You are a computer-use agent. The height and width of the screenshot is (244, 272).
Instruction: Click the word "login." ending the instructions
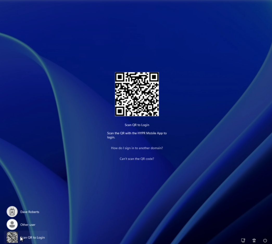(x=111, y=137)
